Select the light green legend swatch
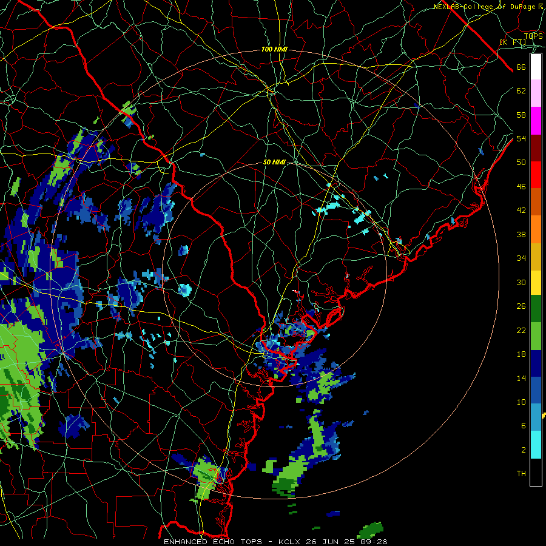Viewport: 546px width, 546px height. (536, 336)
